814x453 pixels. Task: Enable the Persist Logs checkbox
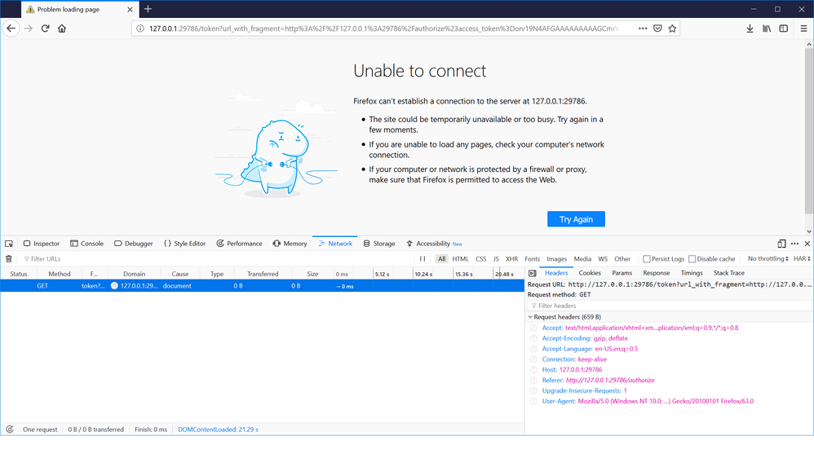pyautogui.click(x=647, y=259)
